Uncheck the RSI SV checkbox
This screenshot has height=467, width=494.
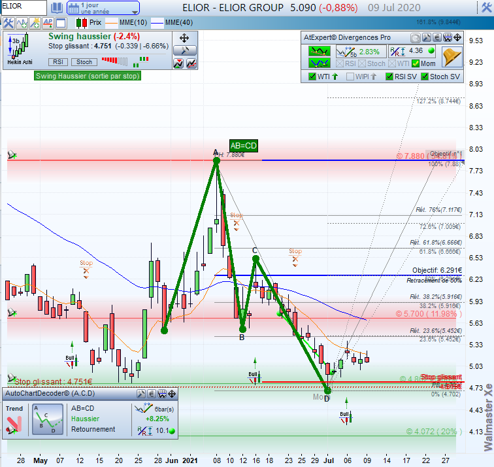pos(389,77)
